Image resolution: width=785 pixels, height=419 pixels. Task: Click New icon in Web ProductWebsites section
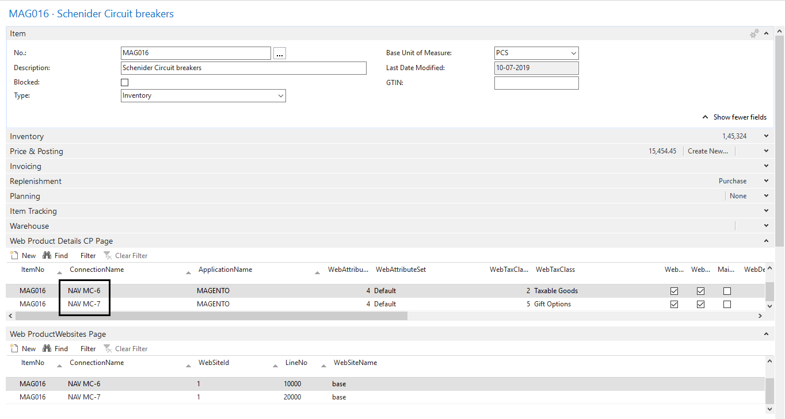pos(15,349)
